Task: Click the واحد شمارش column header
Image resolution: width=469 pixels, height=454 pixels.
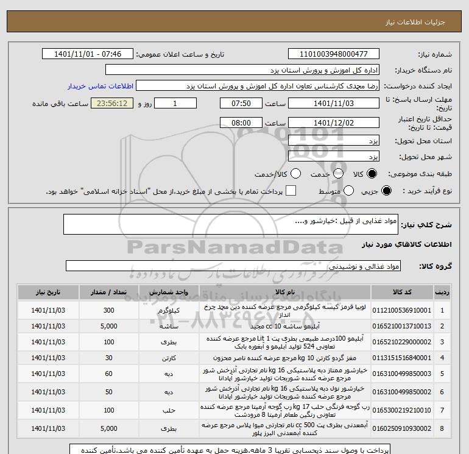Action: click(169, 293)
